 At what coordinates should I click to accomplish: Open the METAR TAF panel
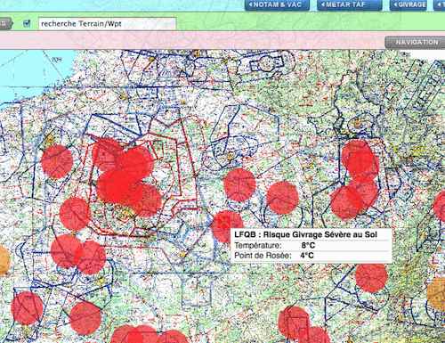[349, 5]
